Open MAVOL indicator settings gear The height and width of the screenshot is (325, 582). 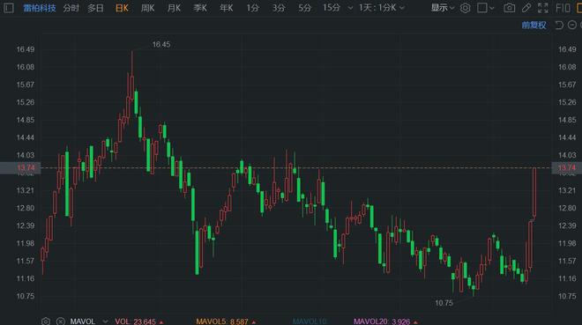point(46,321)
